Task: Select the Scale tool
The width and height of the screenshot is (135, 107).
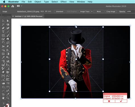Action: tap(8, 43)
